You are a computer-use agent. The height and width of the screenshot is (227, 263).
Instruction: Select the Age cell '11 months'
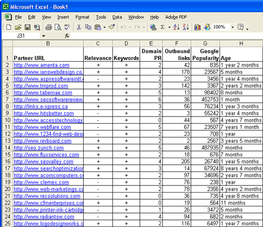(241, 203)
